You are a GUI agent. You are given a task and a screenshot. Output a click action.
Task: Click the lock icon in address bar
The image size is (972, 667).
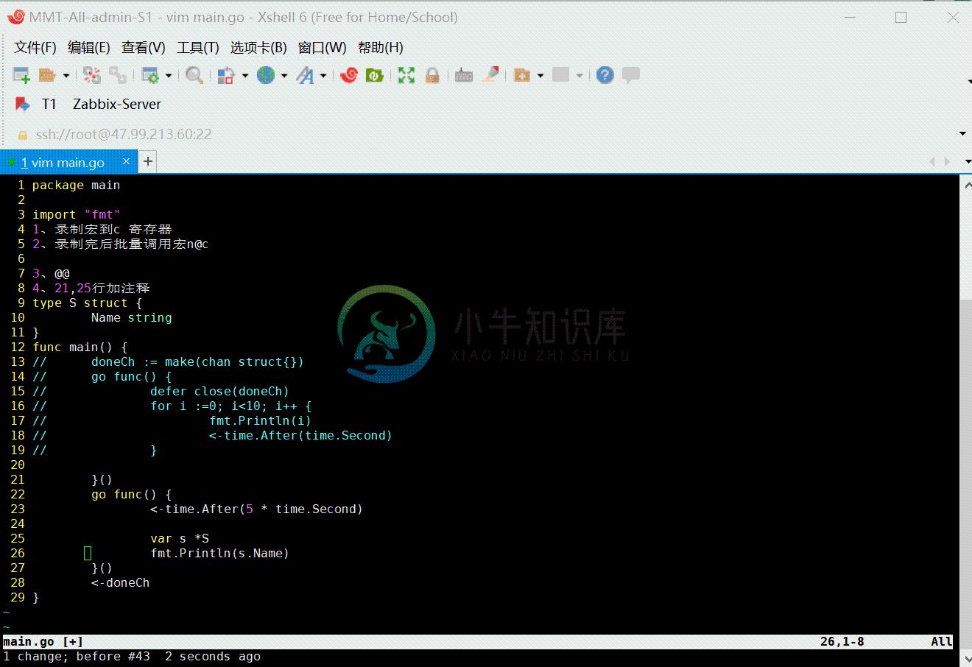22,135
